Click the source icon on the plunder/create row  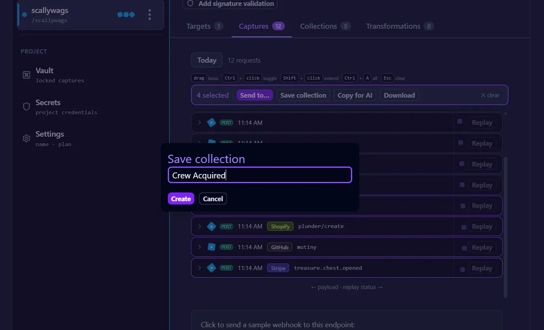[212, 226]
